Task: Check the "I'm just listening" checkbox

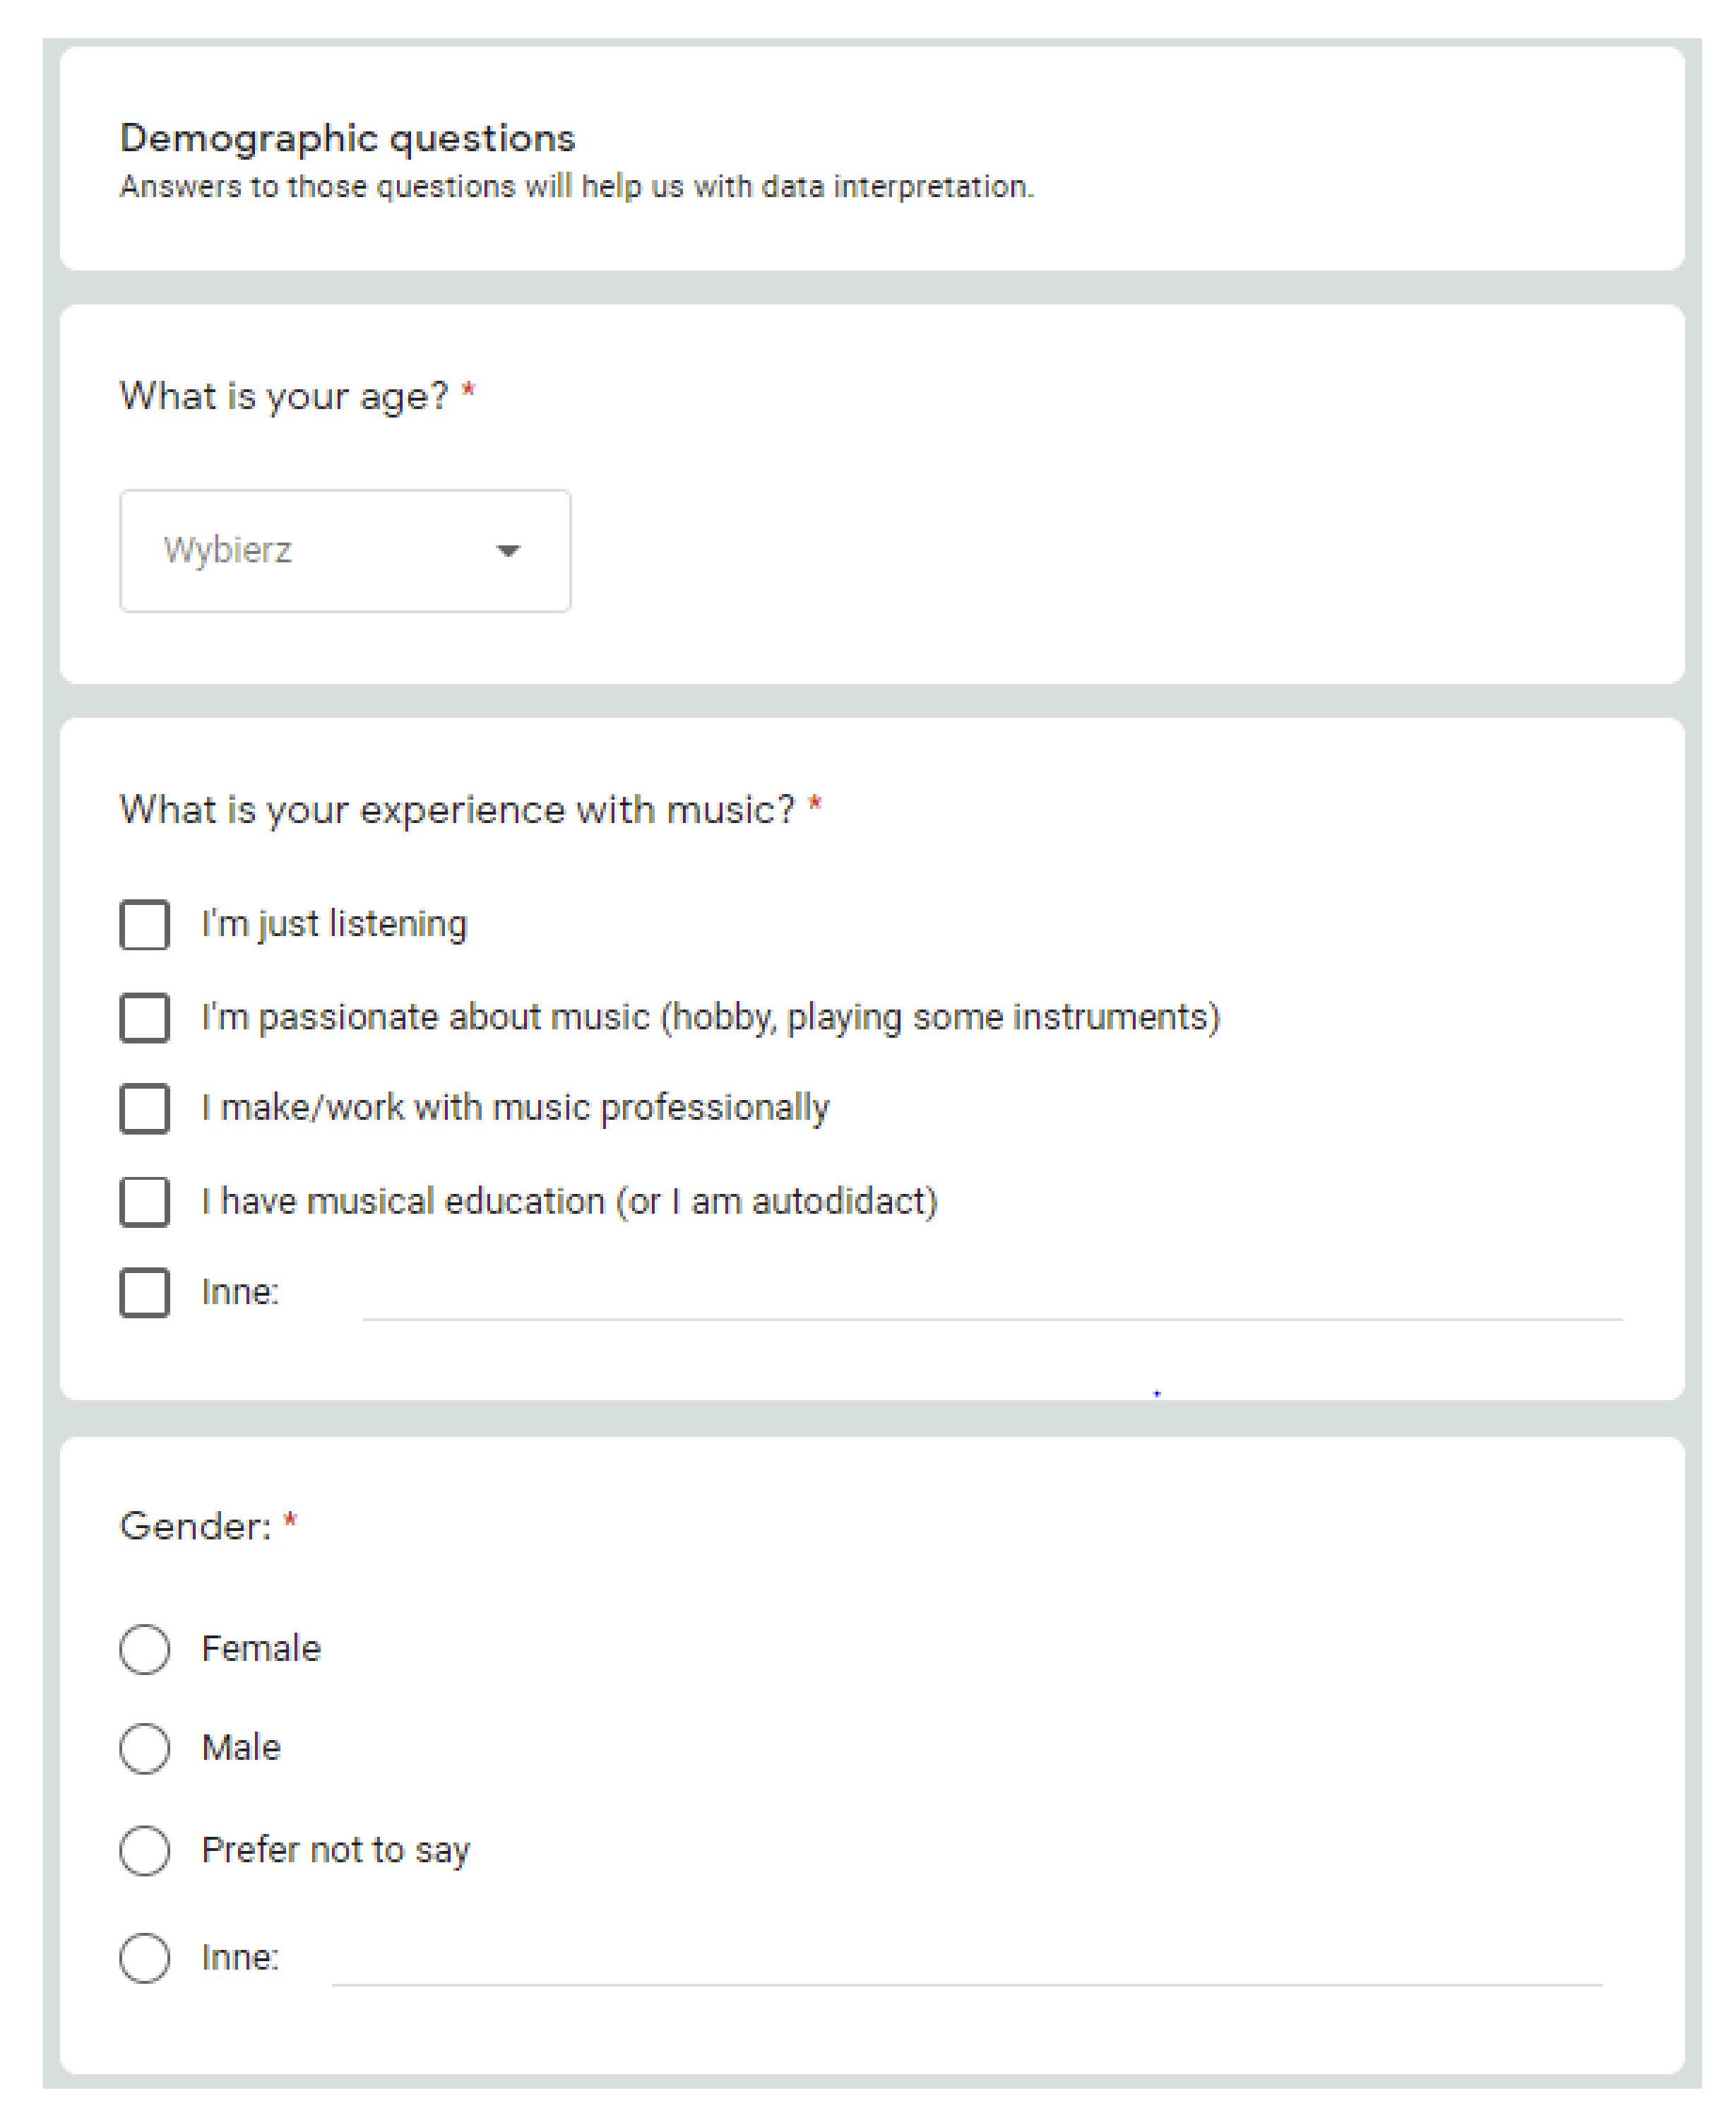Action: [x=145, y=923]
